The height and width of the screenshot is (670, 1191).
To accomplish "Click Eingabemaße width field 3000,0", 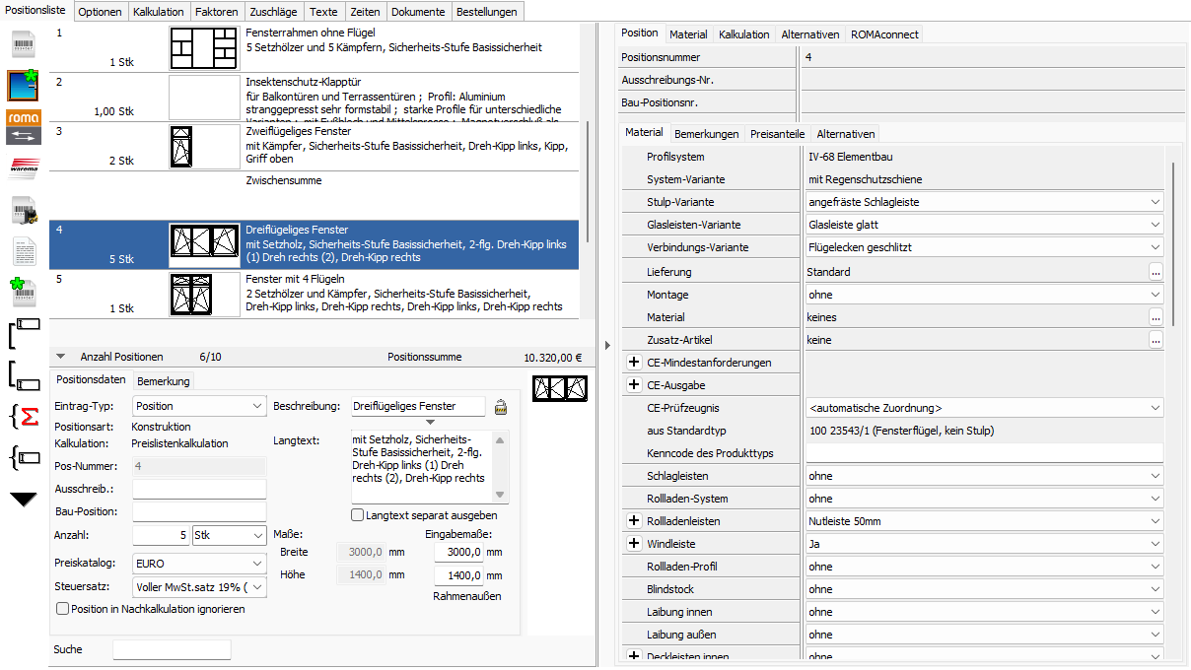I will [458, 552].
